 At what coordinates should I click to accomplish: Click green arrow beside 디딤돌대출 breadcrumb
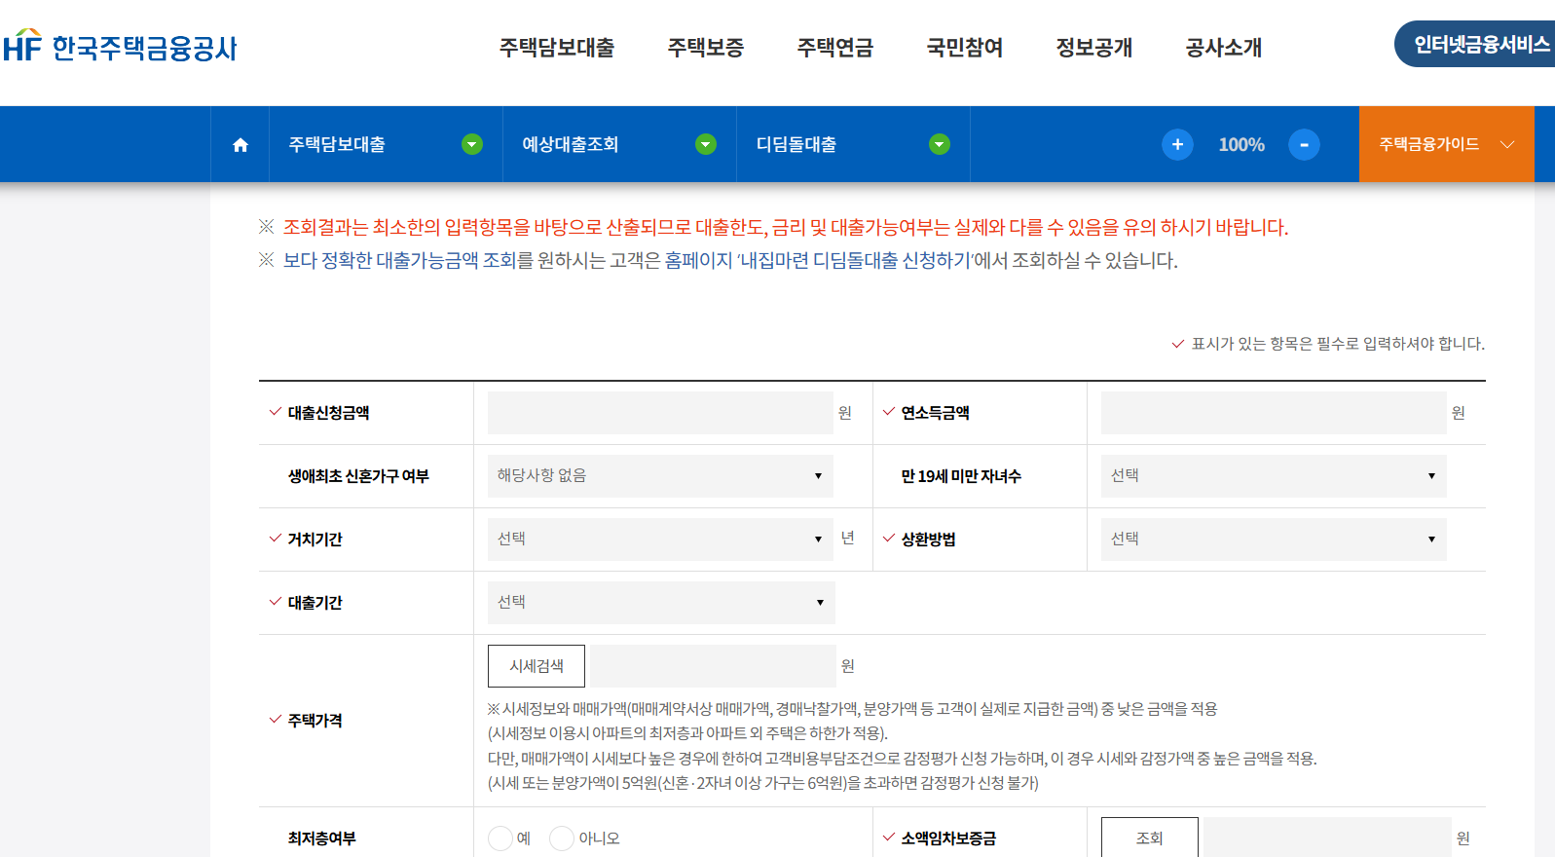coord(940,145)
